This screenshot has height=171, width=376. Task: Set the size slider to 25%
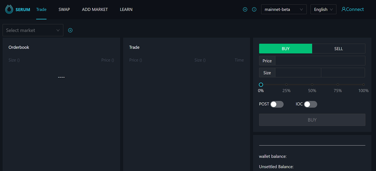tap(286, 85)
